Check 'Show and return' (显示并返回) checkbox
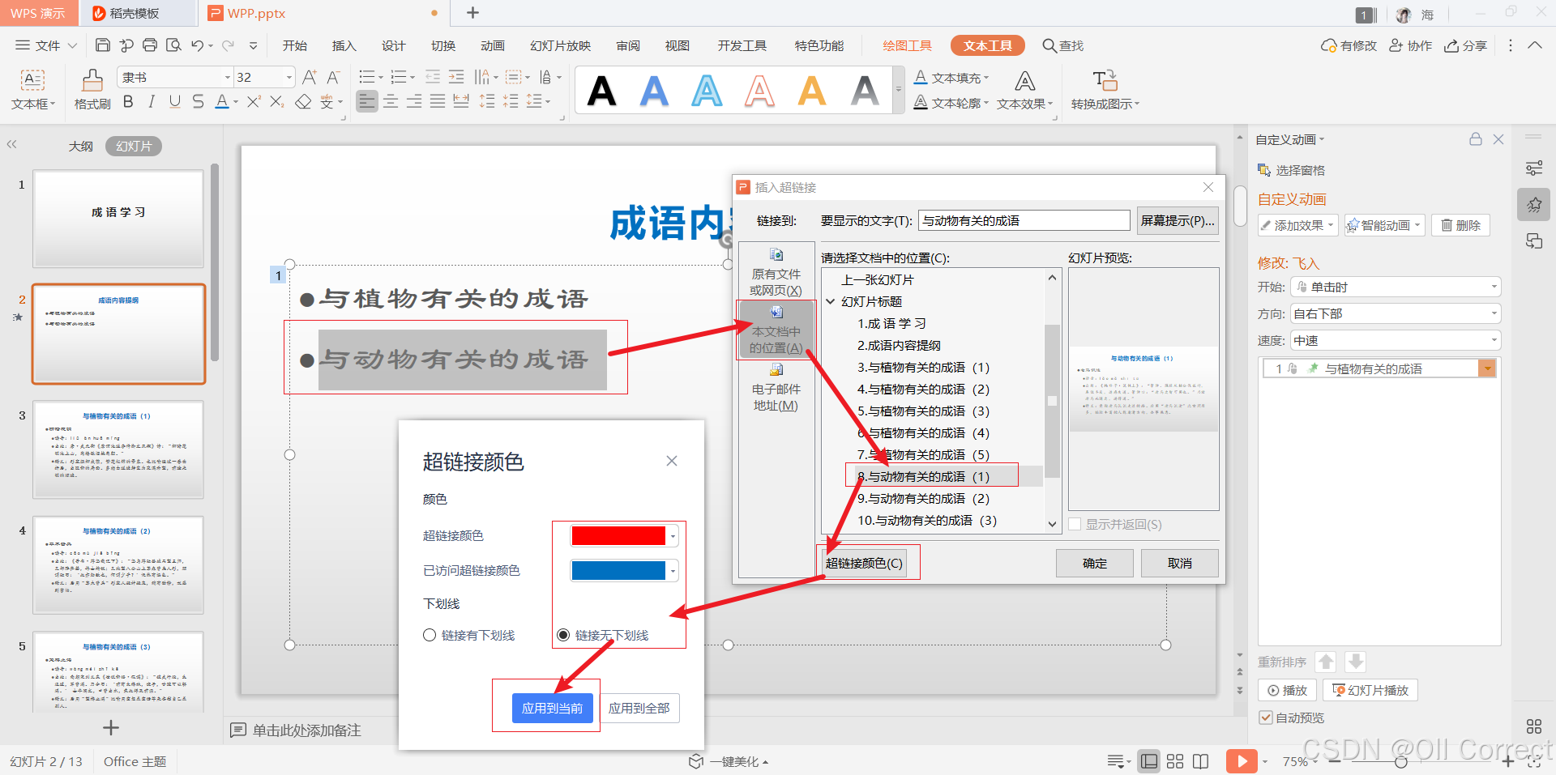The width and height of the screenshot is (1556, 775). click(1075, 524)
